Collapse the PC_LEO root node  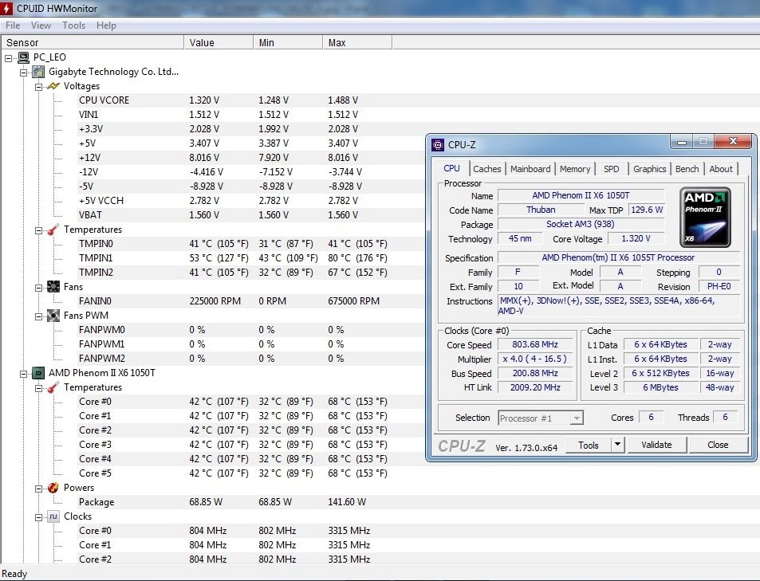pyautogui.click(x=8, y=59)
